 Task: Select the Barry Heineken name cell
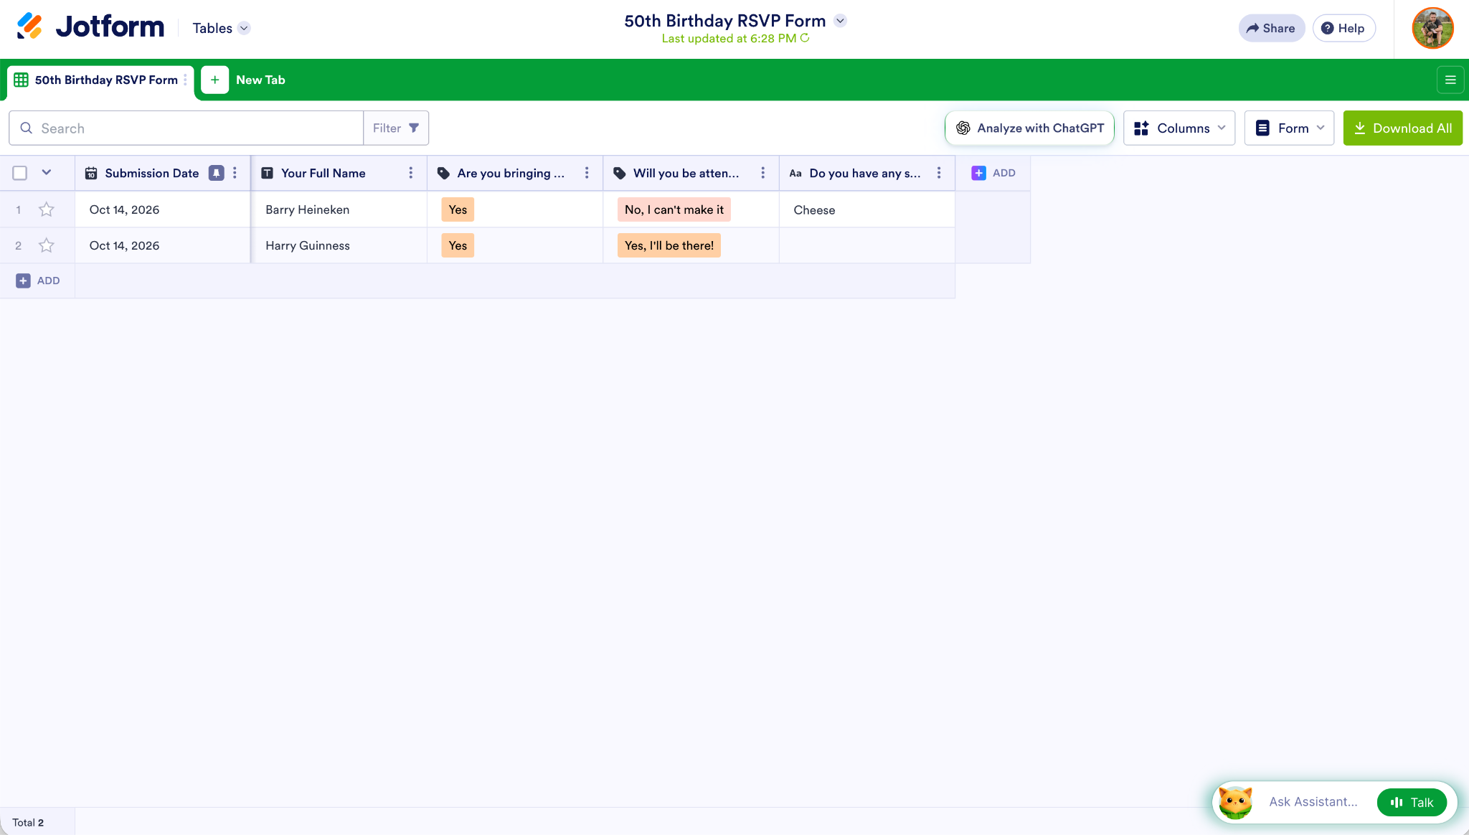[x=339, y=209]
